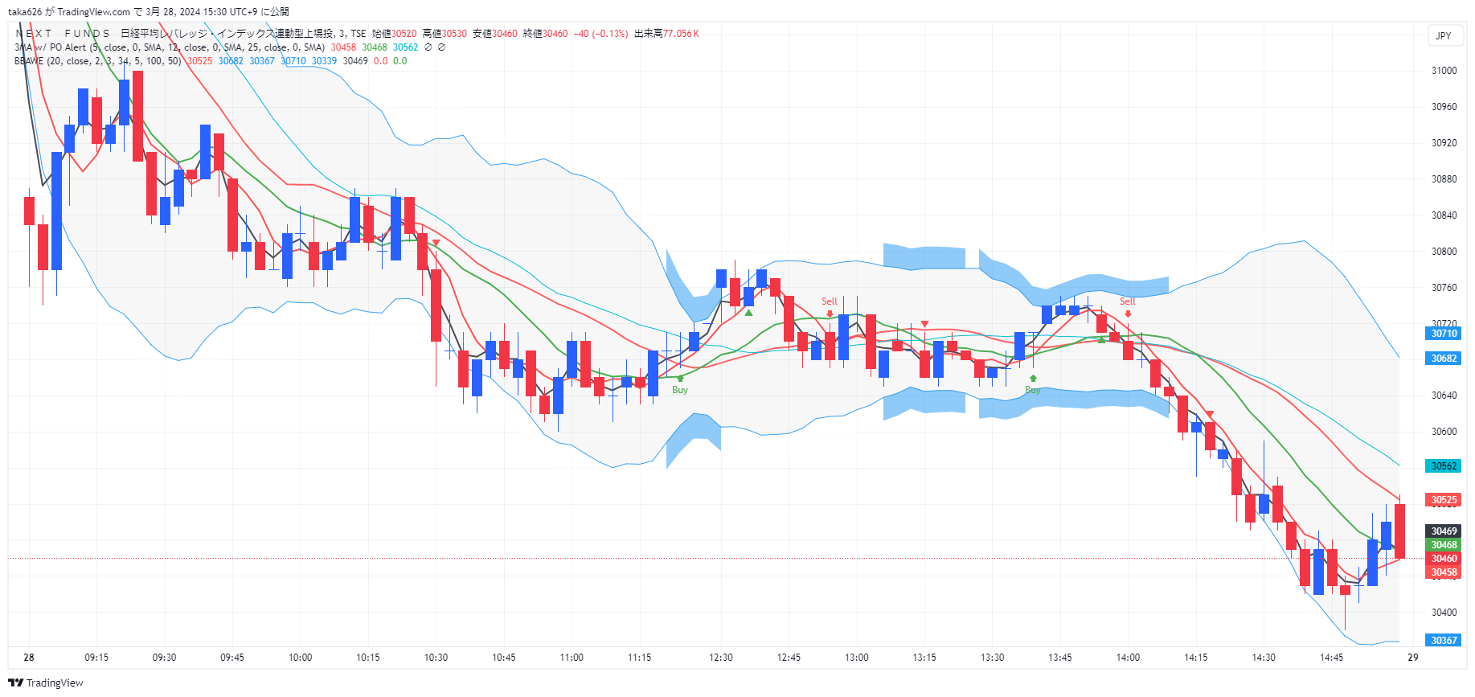This screenshot has width=1475, height=697.
Task: Click the 14:45 time axis label
Action: (x=1331, y=658)
